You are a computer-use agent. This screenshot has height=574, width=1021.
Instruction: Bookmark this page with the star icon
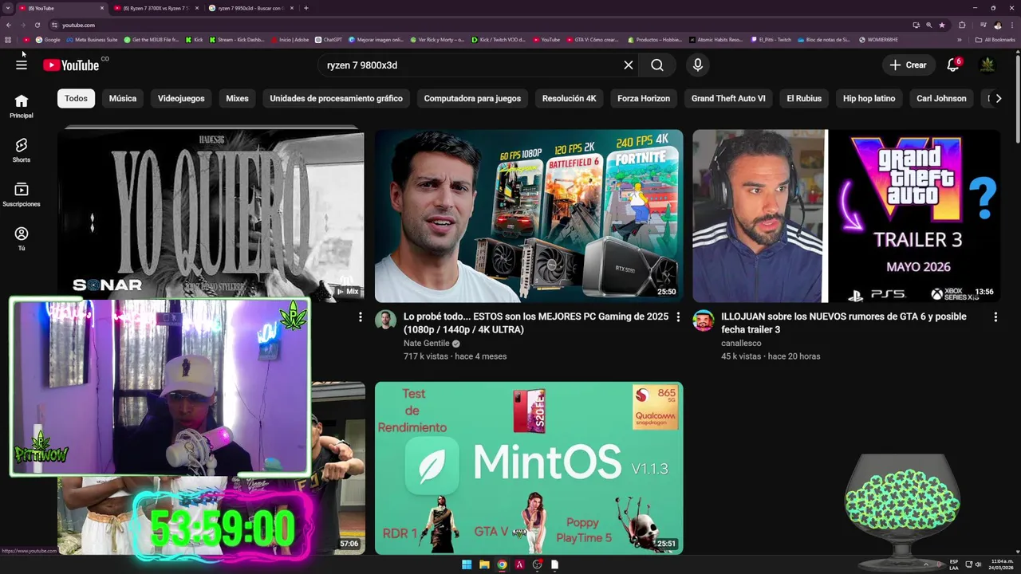[x=942, y=25]
